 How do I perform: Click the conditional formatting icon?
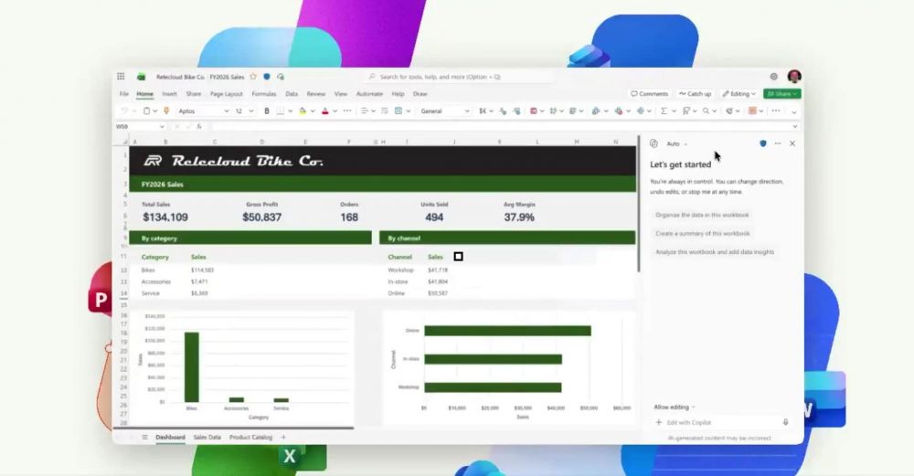tap(534, 111)
